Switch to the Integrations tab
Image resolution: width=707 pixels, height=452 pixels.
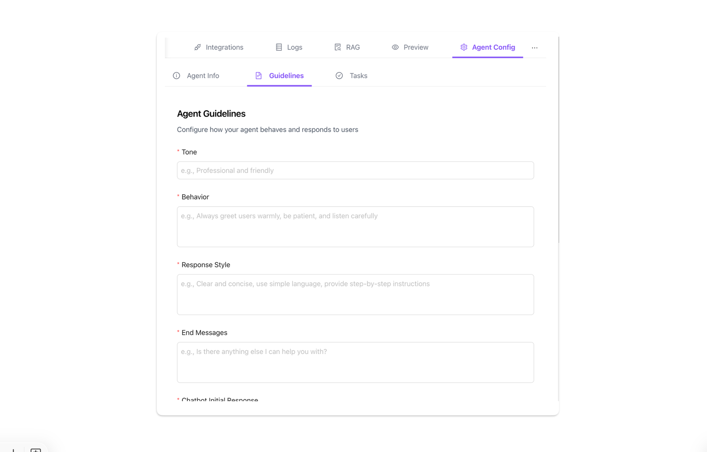[224, 47]
